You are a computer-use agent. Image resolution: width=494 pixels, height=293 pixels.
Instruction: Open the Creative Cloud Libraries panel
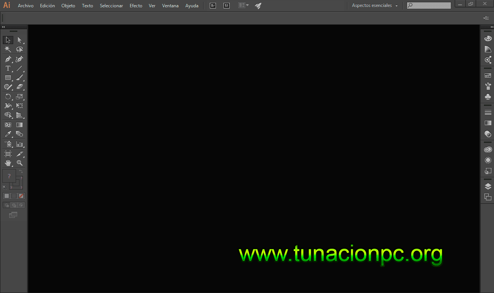click(x=488, y=150)
